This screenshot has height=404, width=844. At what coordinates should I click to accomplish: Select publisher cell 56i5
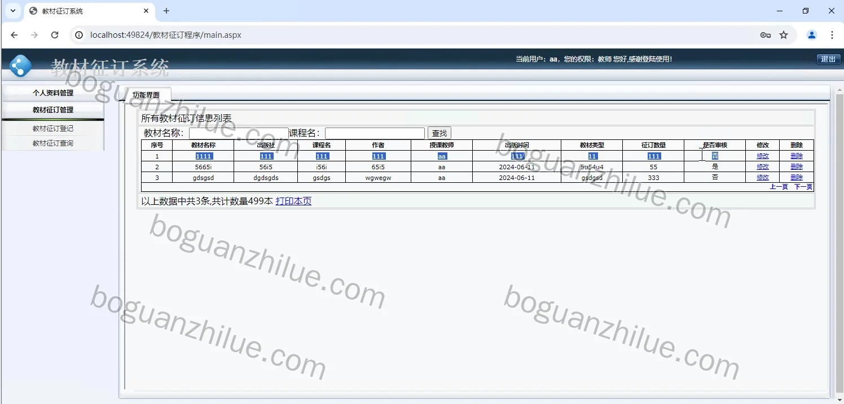click(x=266, y=167)
